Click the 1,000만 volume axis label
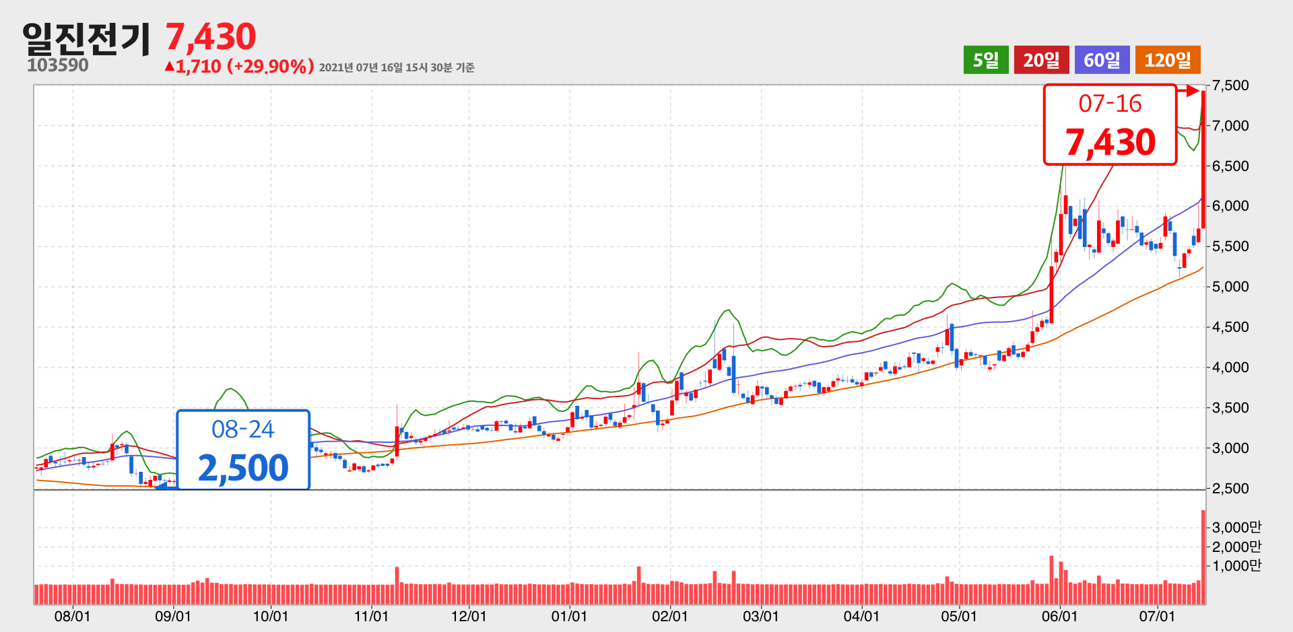The height and width of the screenshot is (632, 1293). pos(1236,566)
